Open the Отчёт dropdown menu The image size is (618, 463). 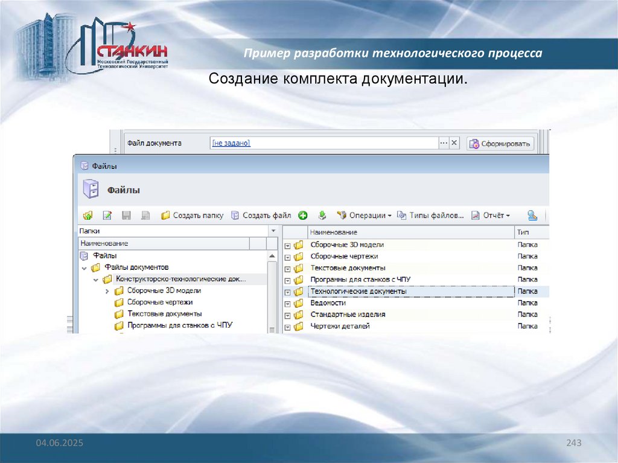491,216
